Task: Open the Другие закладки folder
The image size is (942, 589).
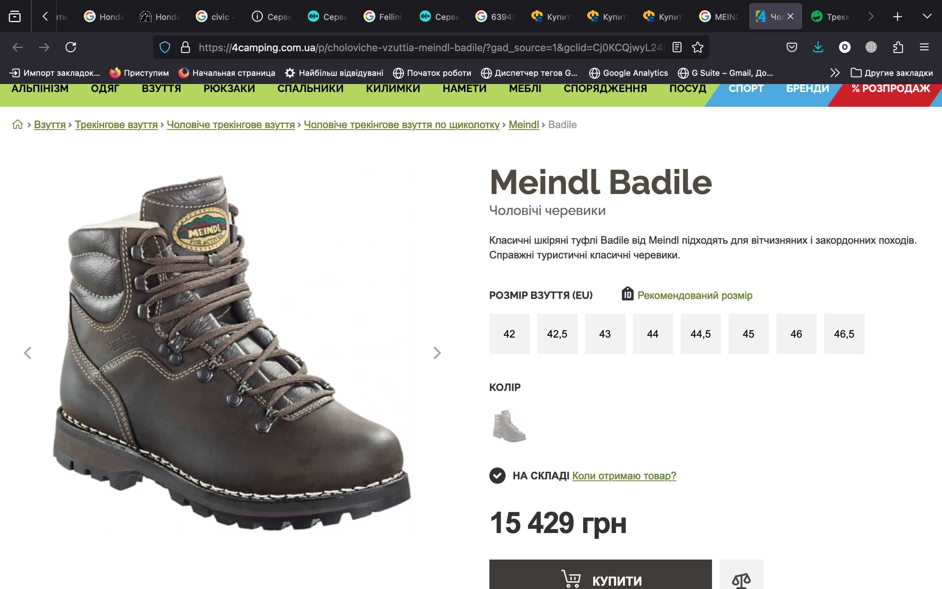Action: [x=891, y=73]
